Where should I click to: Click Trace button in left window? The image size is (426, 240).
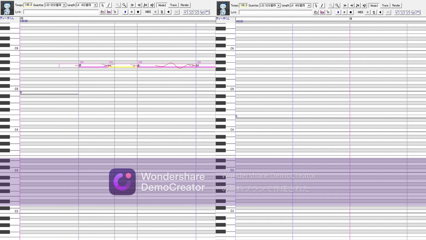coord(174,5)
